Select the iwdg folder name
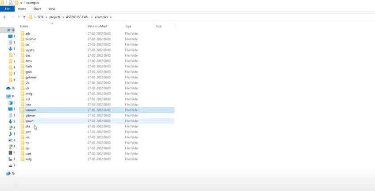375x191 pixels. (x=29, y=94)
